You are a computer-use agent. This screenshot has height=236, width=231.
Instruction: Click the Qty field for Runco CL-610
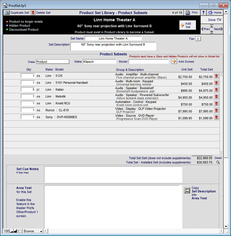click(28, 110)
